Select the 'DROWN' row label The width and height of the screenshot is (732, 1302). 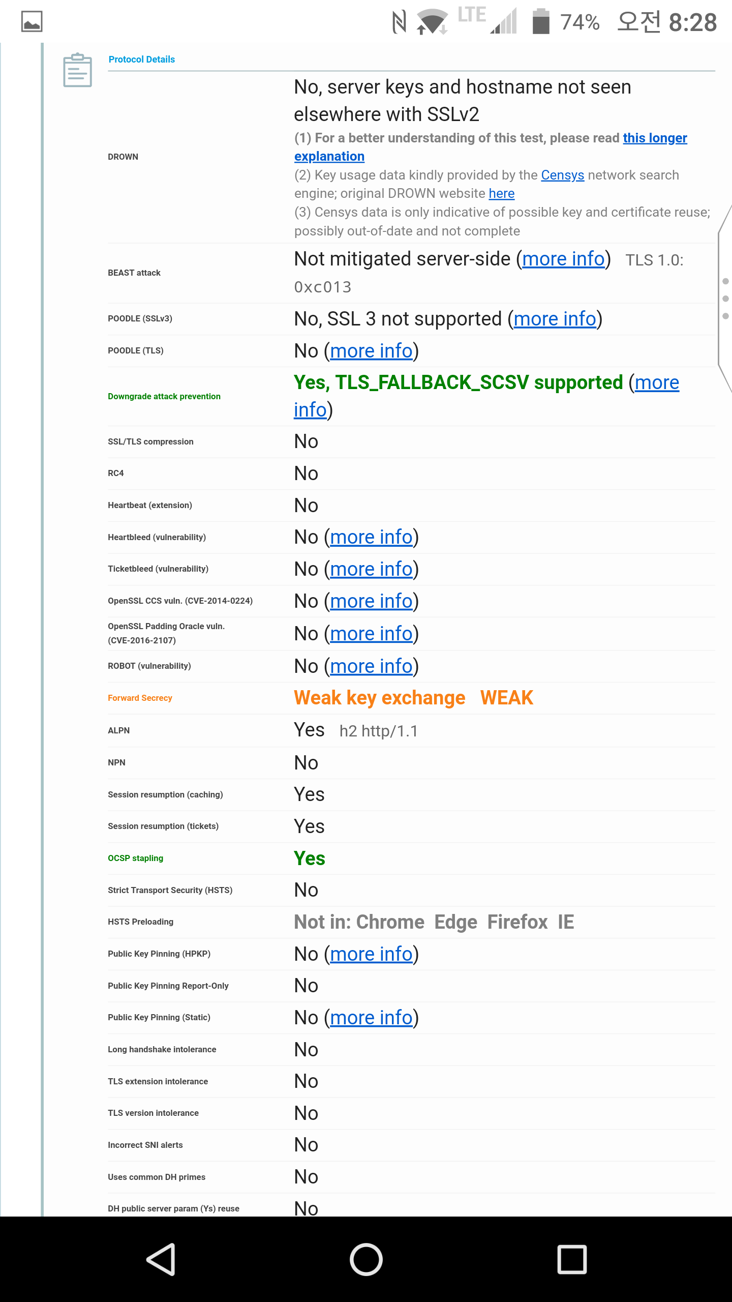coord(123,157)
